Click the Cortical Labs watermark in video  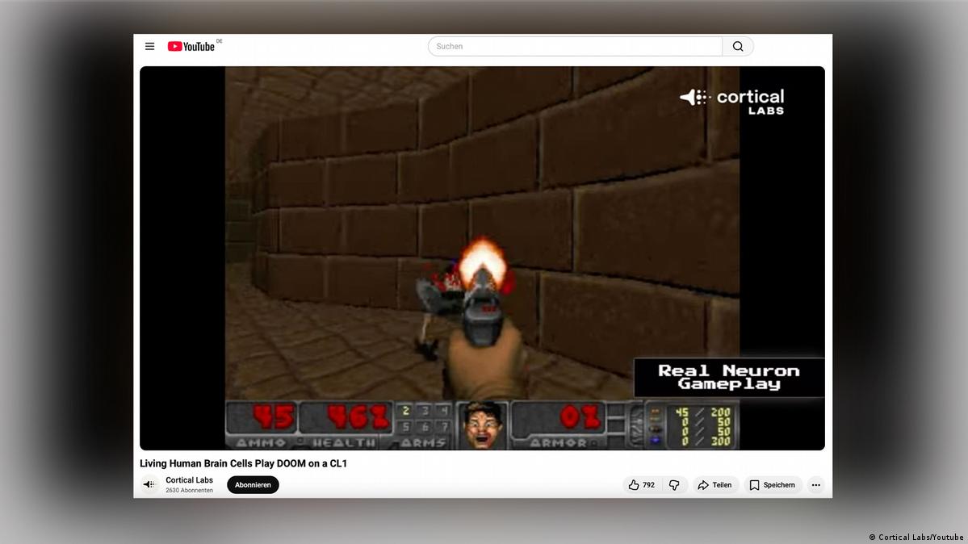(x=732, y=102)
